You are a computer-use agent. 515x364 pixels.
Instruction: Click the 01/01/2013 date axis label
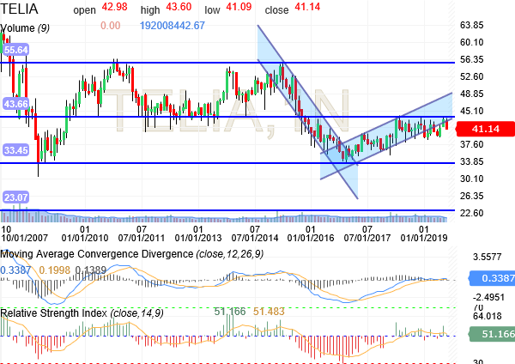click(198, 238)
